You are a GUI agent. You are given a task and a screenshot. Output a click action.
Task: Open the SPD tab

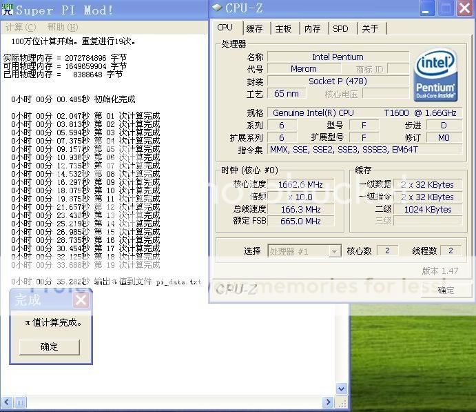(340, 29)
